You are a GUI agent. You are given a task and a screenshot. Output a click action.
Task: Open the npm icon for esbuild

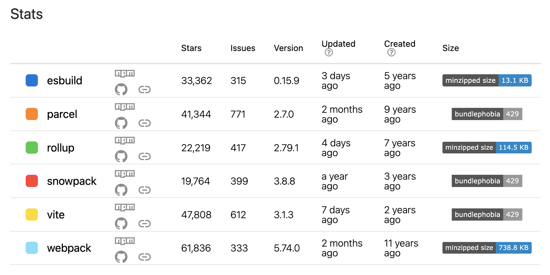[125, 73]
